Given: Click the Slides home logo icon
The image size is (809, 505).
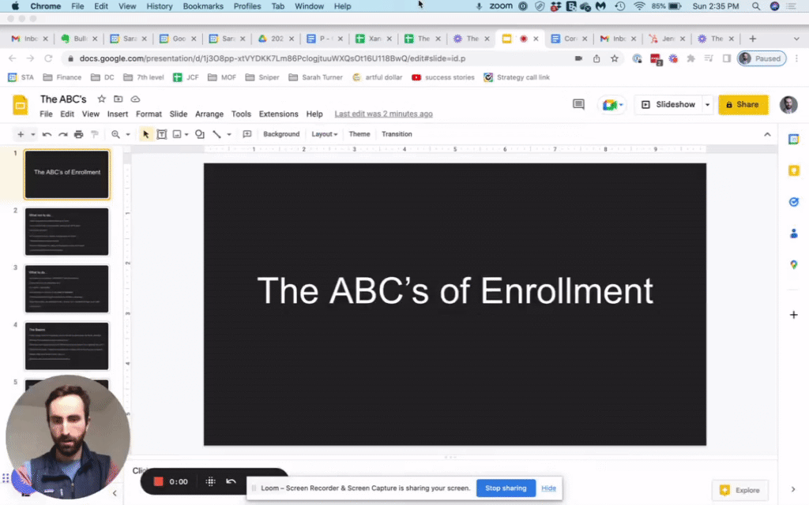Looking at the screenshot, I should (x=20, y=105).
